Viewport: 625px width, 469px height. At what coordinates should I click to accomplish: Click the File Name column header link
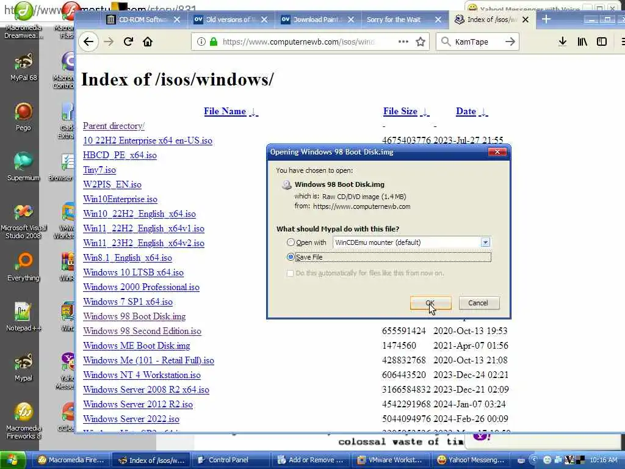click(225, 111)
